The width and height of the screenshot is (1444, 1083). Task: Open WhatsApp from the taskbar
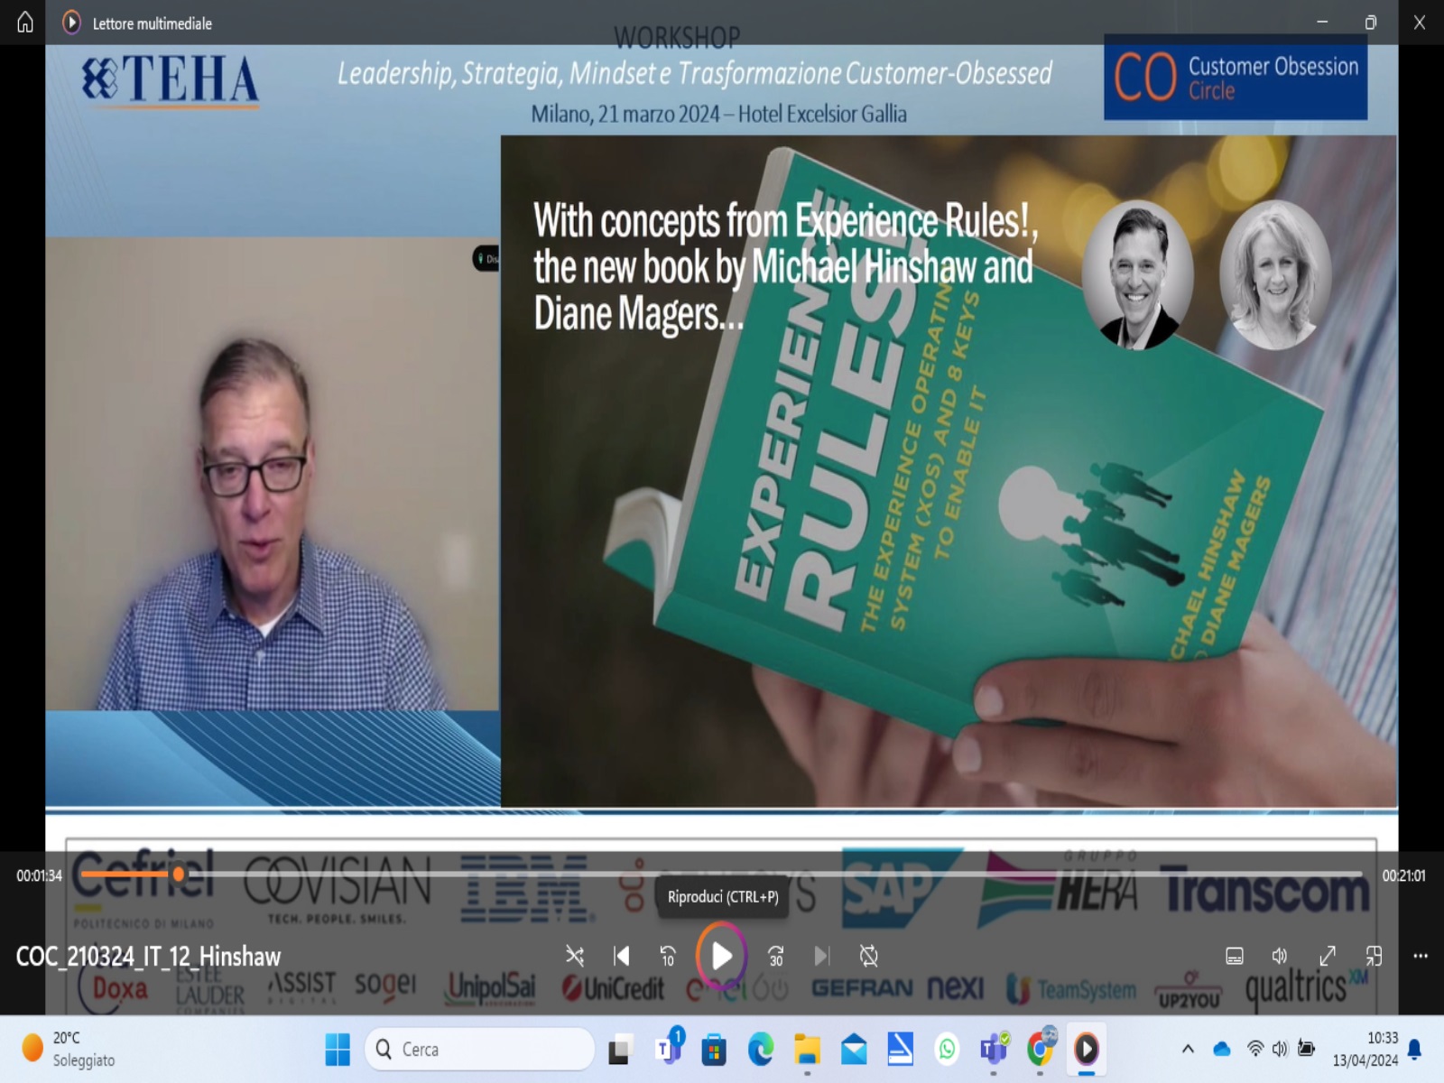point(947,1050)
